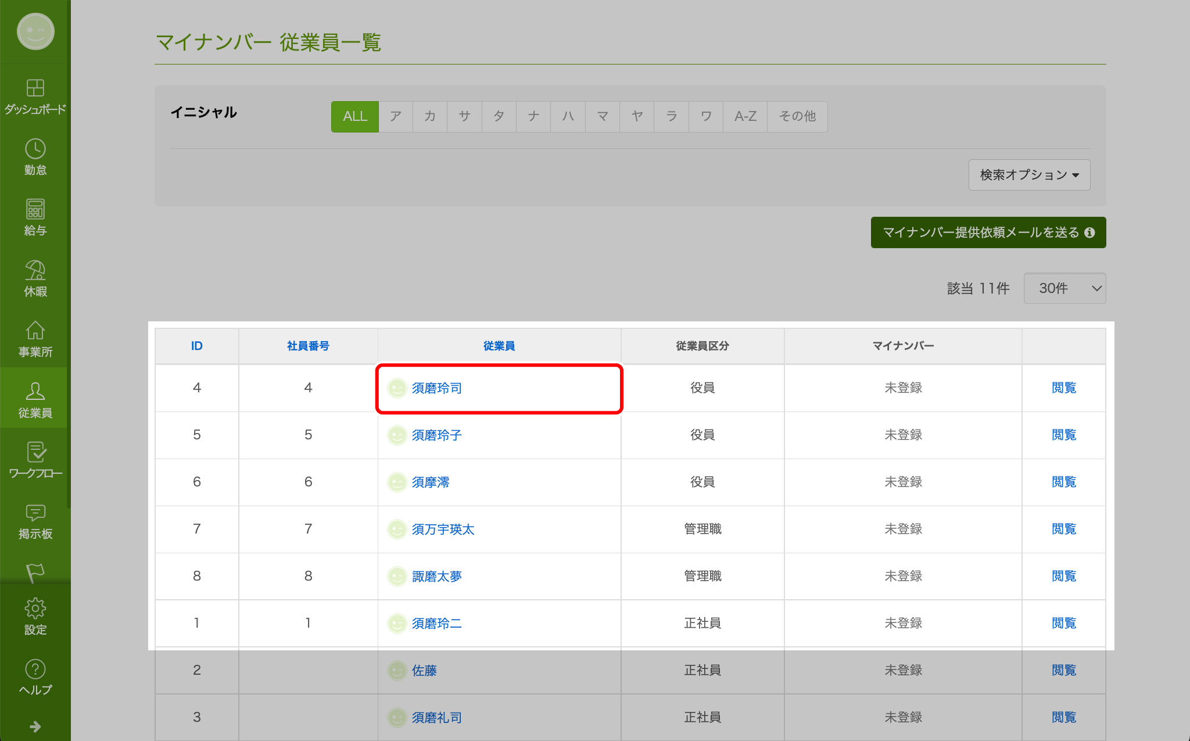
Task: Select the ALL initial filter
Action: (354, 116)
